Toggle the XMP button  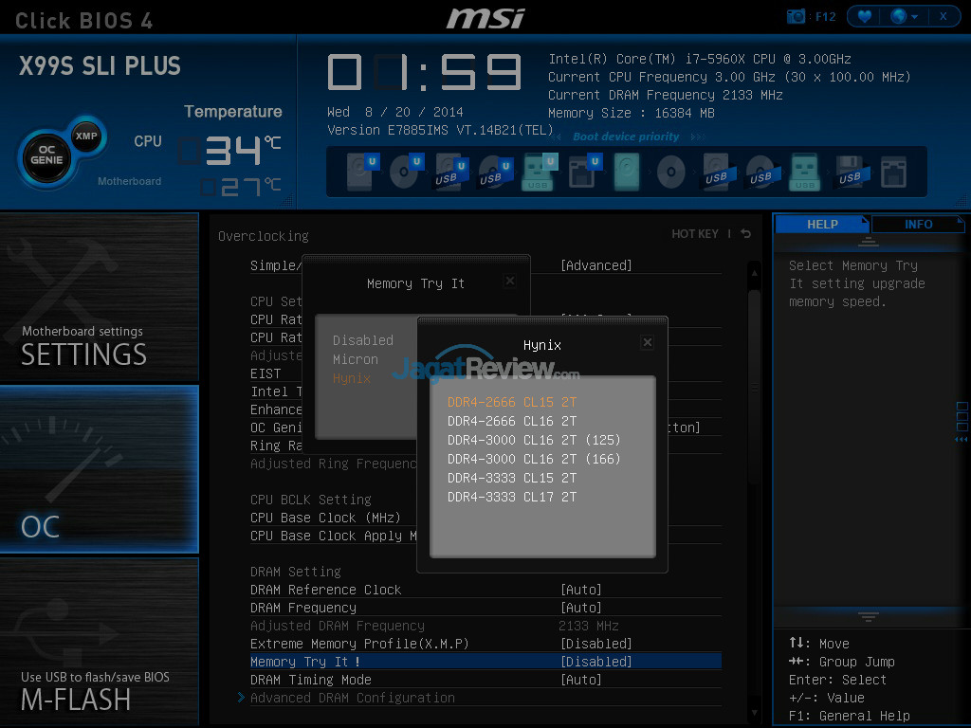(86, 136)
